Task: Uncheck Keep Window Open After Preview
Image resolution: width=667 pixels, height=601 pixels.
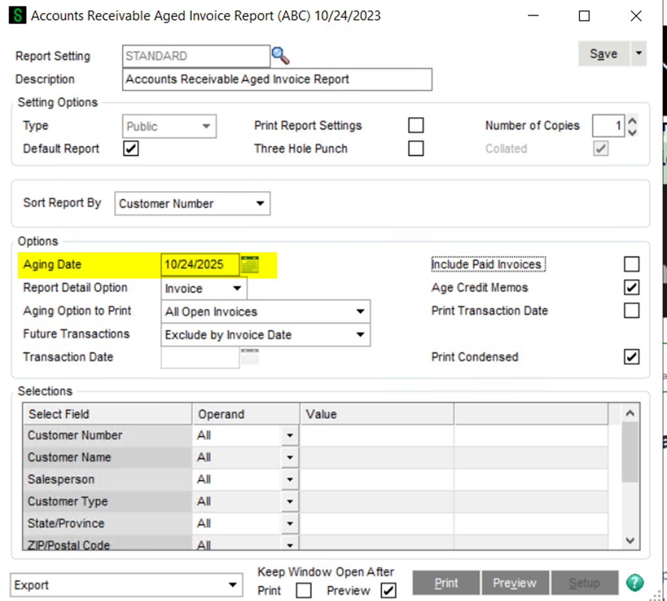Action: tap(388, 590)
